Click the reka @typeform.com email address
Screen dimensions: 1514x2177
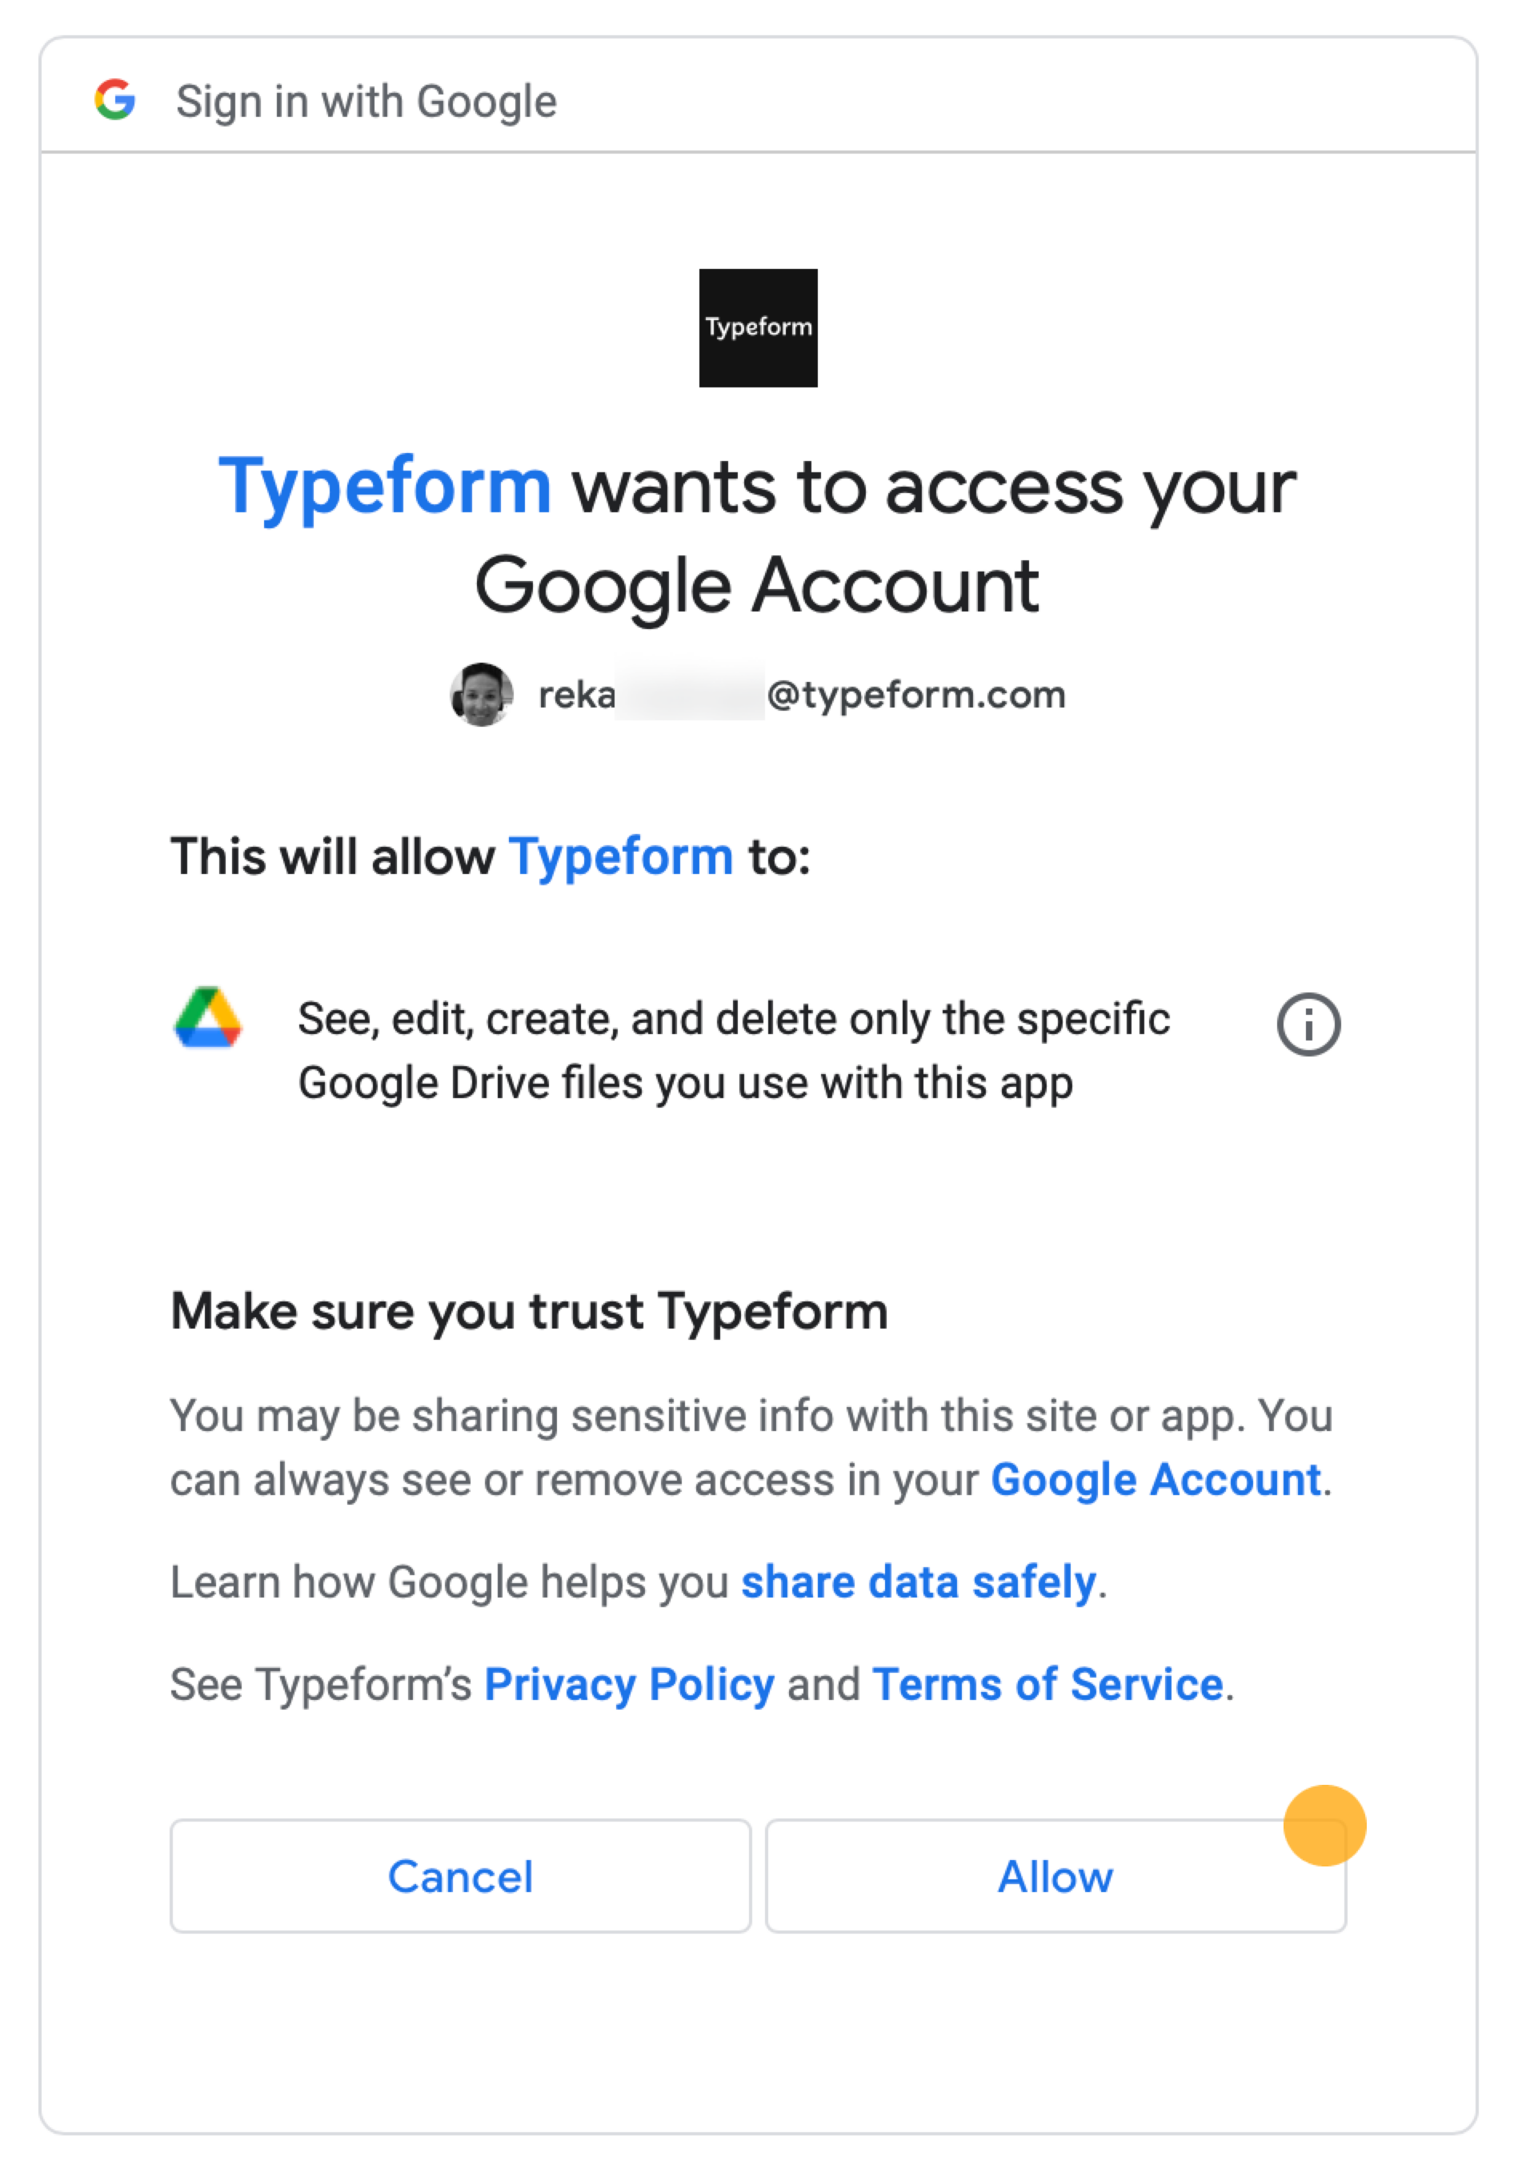coord(801,694)
